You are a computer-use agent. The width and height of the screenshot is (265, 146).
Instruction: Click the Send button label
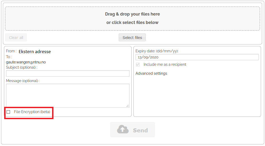click(140, 130)
